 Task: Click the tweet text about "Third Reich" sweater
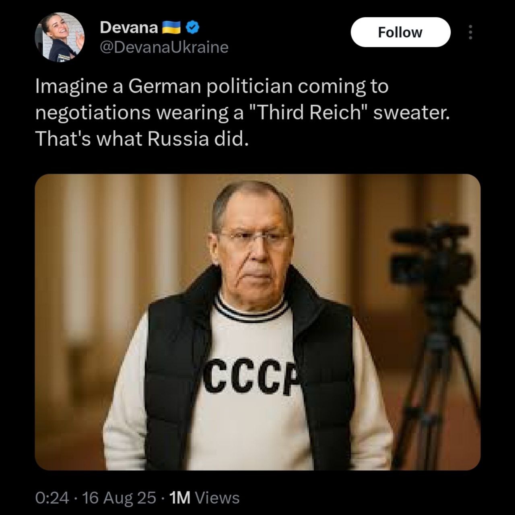pyautogui.click(x=241, y=113)
